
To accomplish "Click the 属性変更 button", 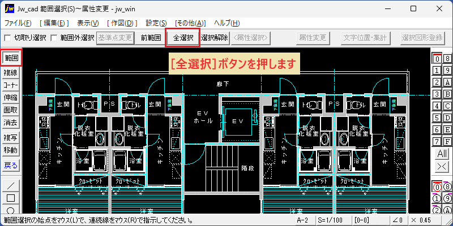I will [313, 38].
